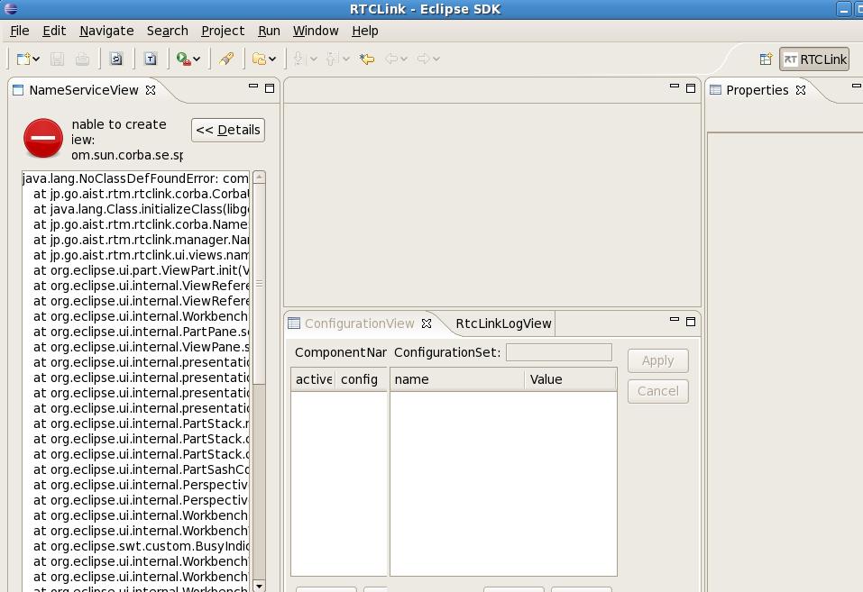Collapse the error with the Details button
This screenshot has height=592, width=863.
228,130
